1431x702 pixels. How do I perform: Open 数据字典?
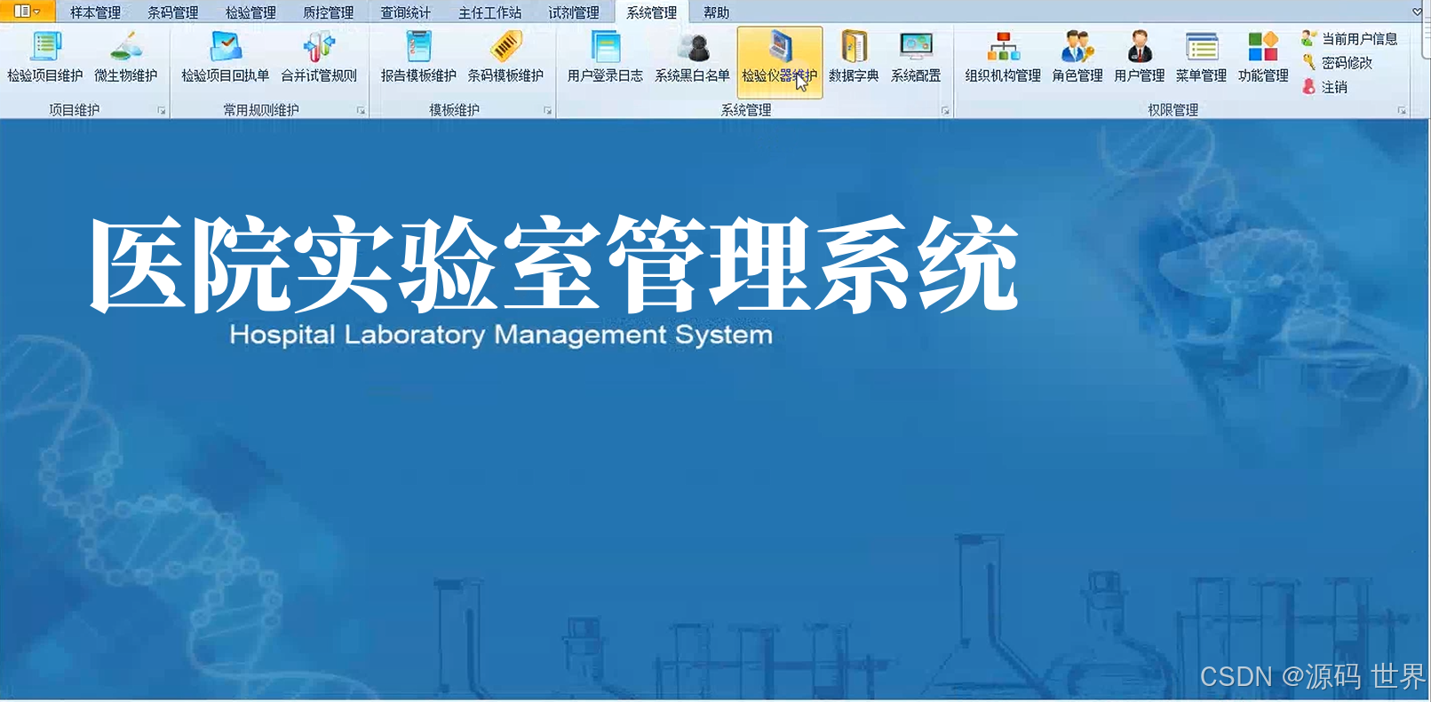pos(854,59)
